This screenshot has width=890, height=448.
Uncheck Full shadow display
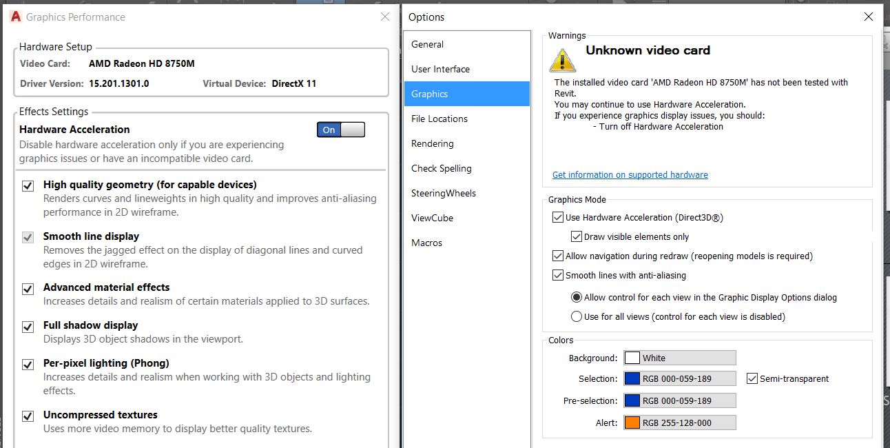[28, 327]
